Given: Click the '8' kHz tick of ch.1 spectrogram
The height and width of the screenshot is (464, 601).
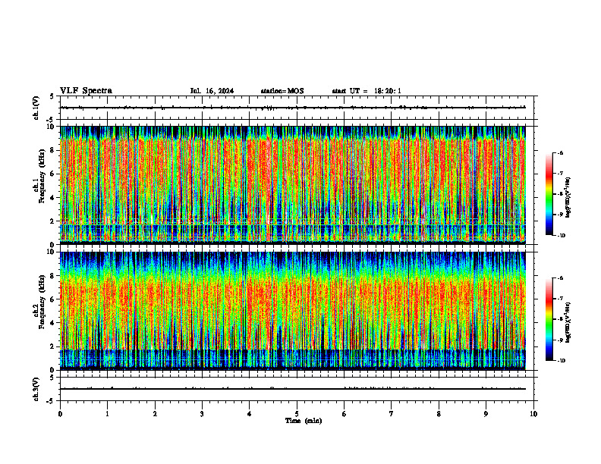Looking at the screenshot, I should point(53,150).
